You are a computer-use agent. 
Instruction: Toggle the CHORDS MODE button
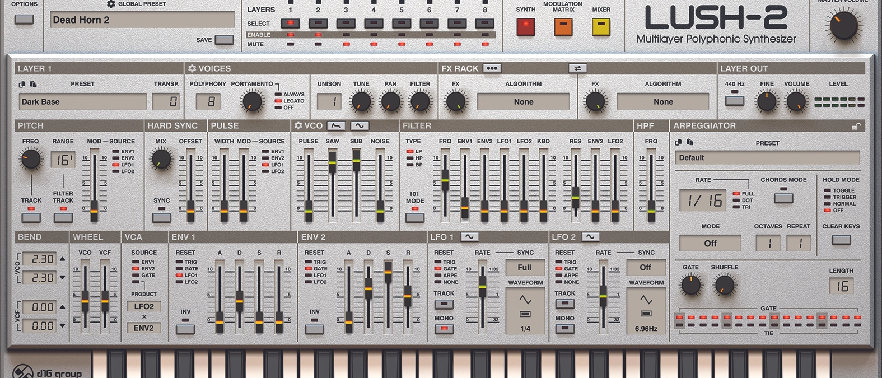[x=783, y=198]
